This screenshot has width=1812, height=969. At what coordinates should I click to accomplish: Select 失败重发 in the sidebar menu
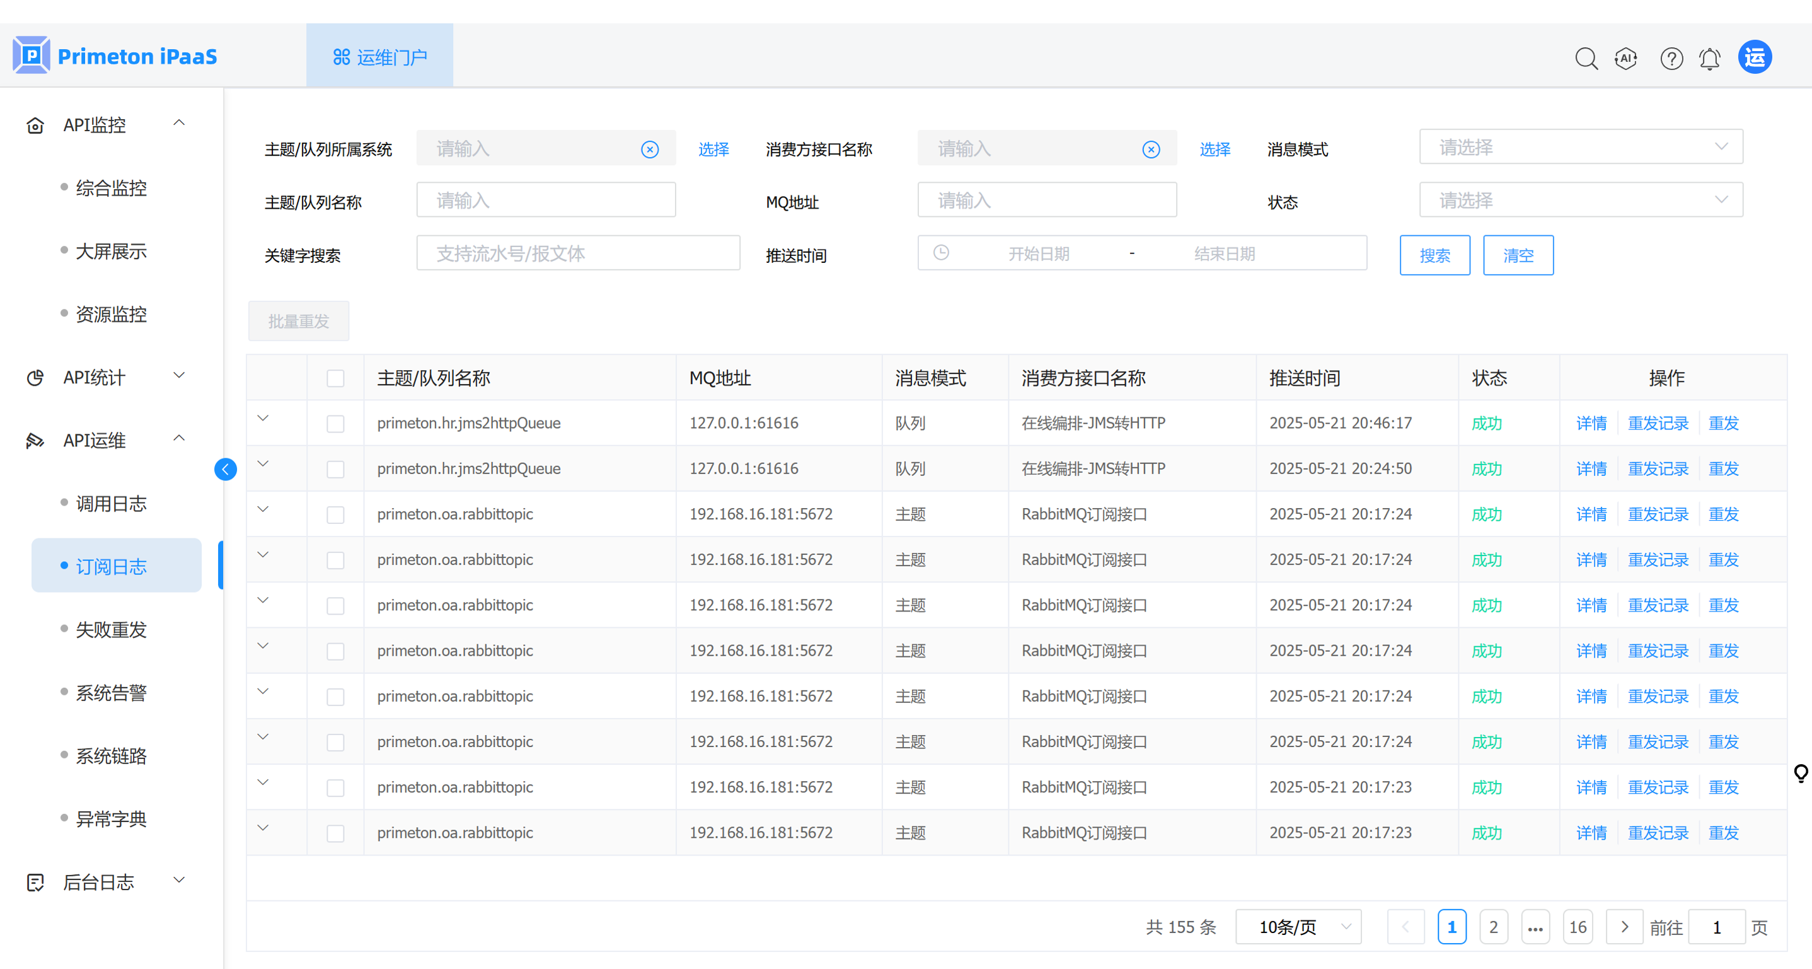[x=111, y=629]
